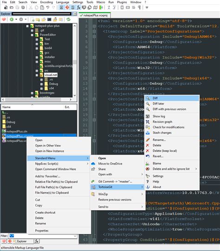Image resolution: width=220 pixels, height=251 pixels.
Task: Click the Open file folder toolbar icon
Action: click(x=12, y=7)
